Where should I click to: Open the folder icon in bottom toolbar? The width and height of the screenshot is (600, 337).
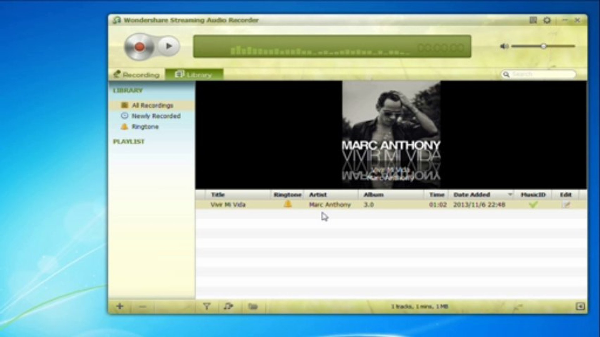point(254,307)
